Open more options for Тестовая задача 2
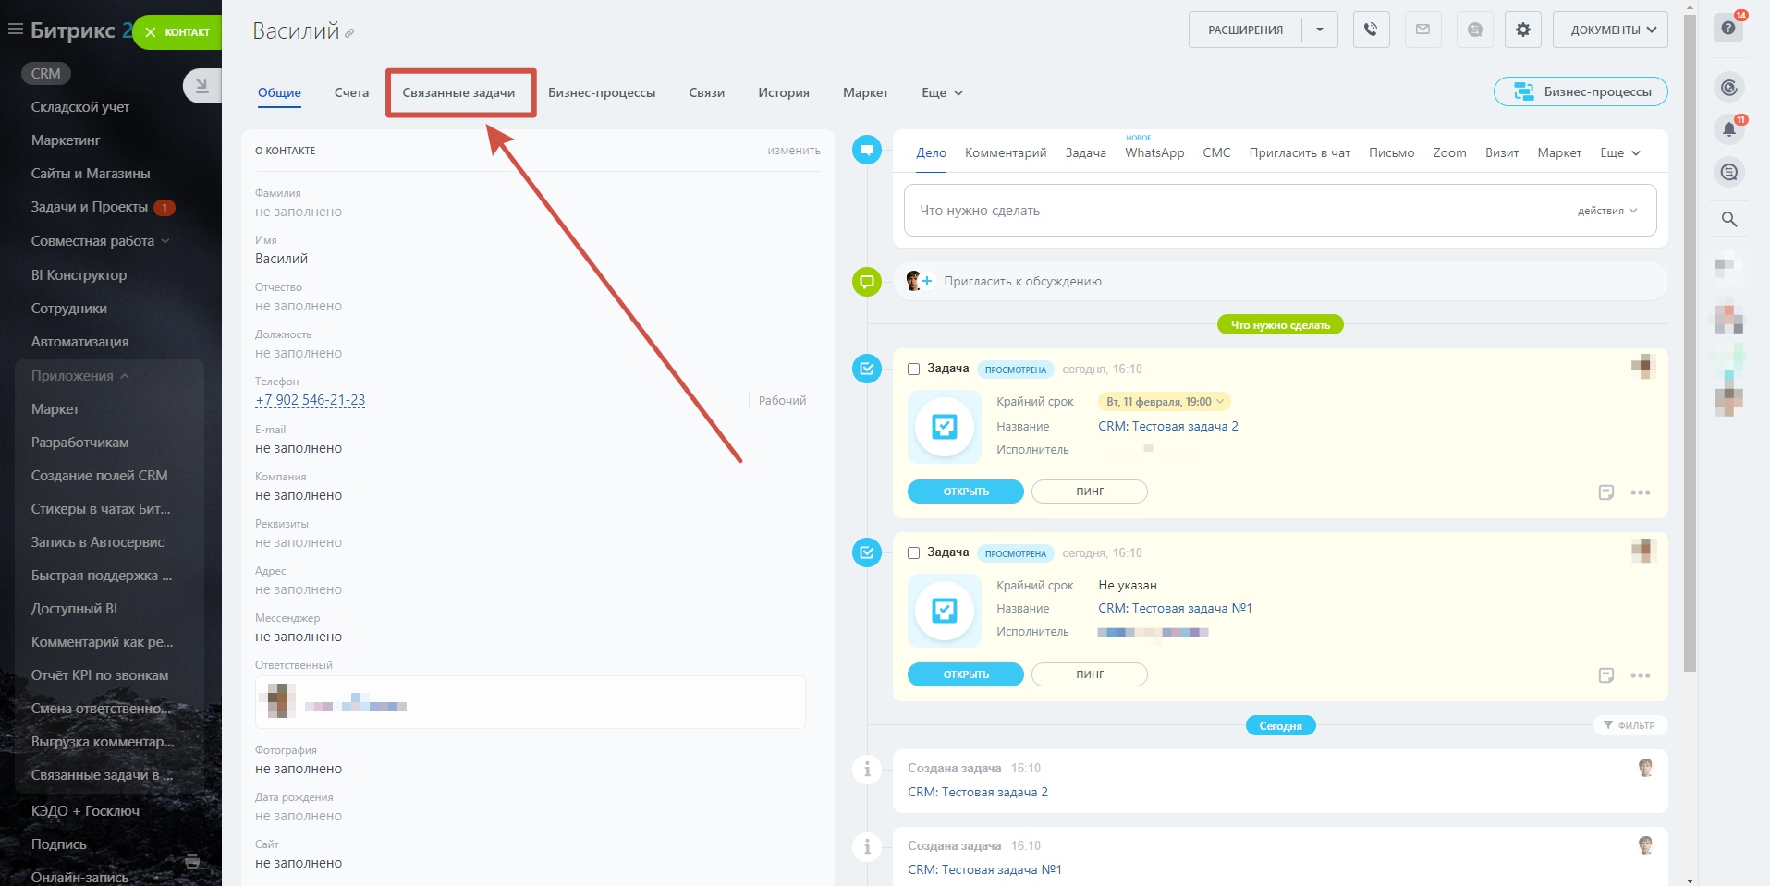Screen dimensions: 1770x886 [1641, 492]
